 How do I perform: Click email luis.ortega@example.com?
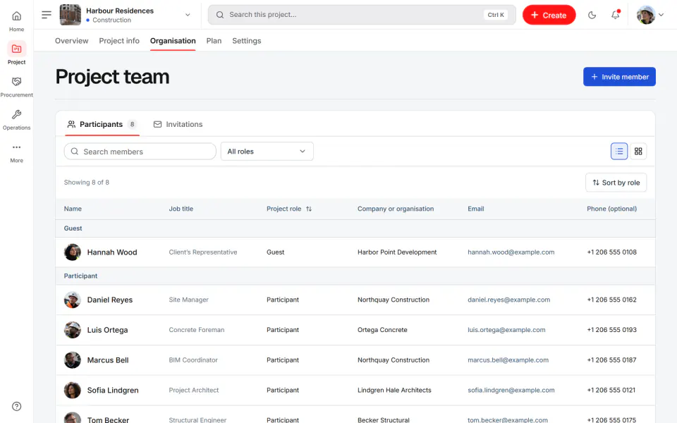click(506, 330)
